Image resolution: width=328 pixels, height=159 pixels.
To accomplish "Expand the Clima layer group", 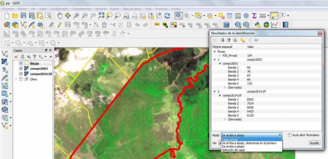I will click(x=16, y=79).
